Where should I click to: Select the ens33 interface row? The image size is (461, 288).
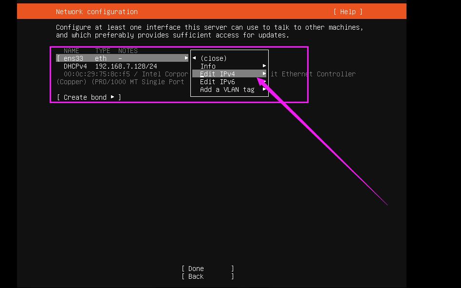(122, 58)
